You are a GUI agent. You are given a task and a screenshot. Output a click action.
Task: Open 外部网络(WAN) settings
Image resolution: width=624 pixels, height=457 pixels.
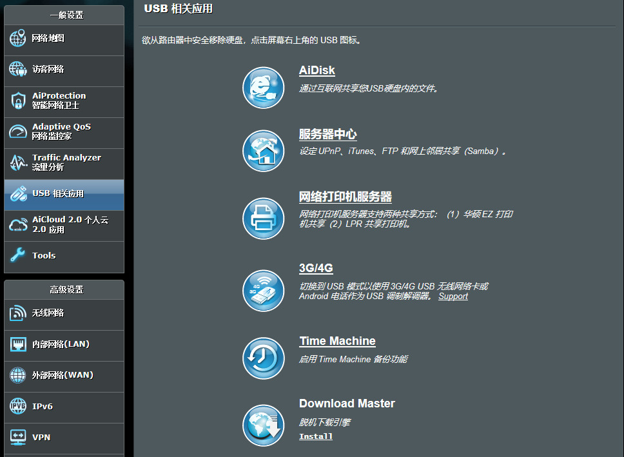[x=64, y=377]
